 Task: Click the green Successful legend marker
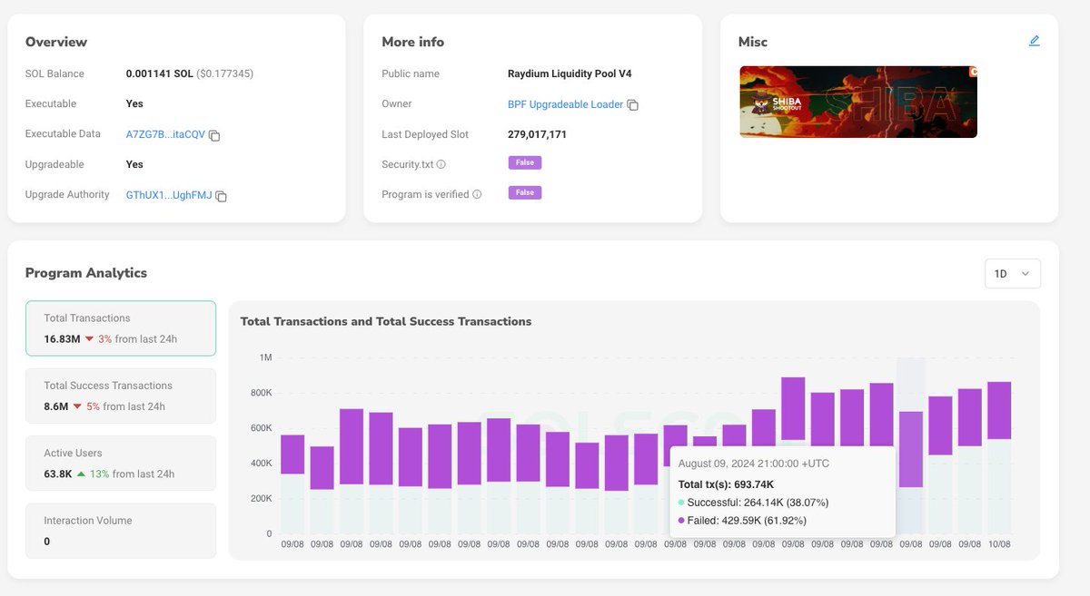tap(683, 502)
